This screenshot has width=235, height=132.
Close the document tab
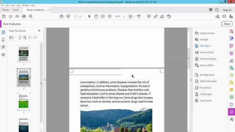[48, 10]
